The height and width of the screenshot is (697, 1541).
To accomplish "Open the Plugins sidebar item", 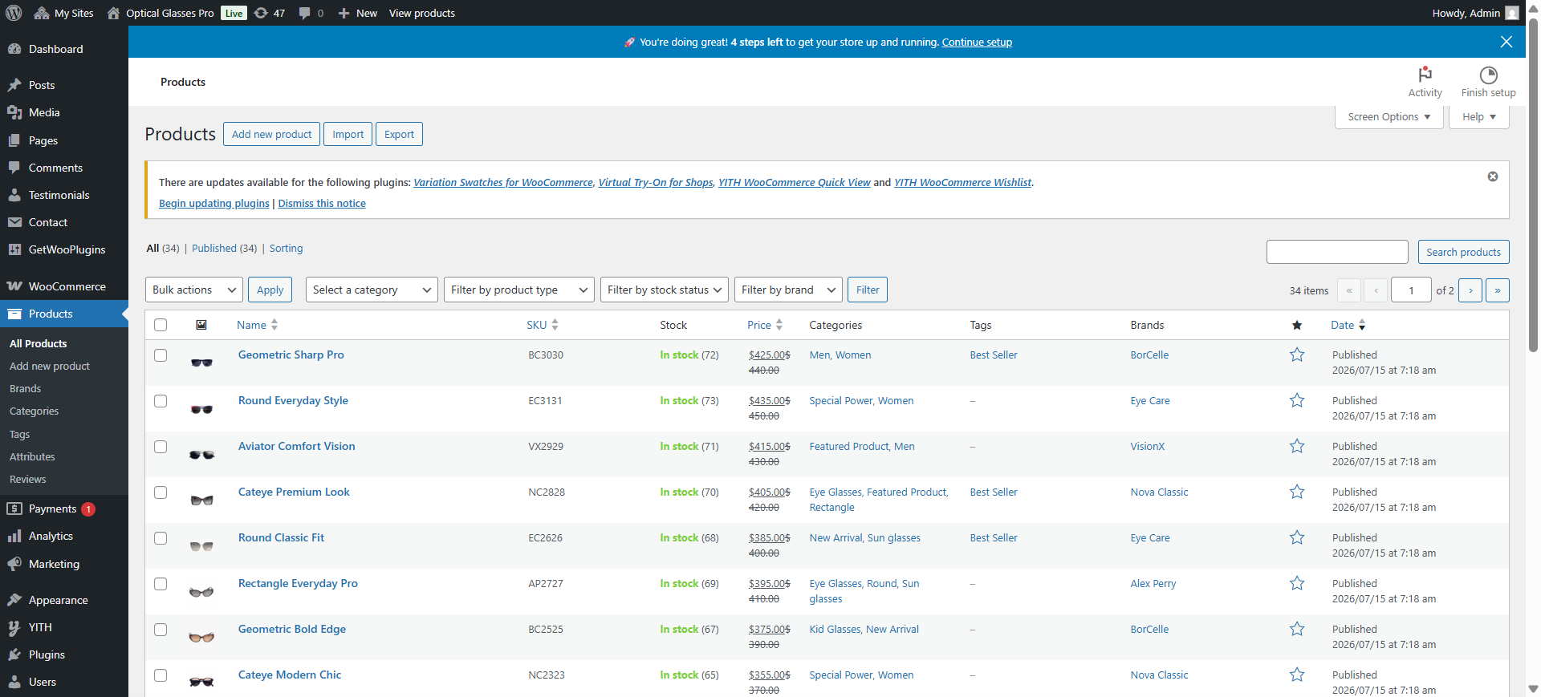I will coord(64,654).
